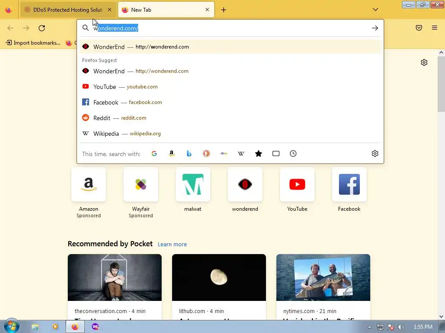Search this time with eBay

click(224, 153)
